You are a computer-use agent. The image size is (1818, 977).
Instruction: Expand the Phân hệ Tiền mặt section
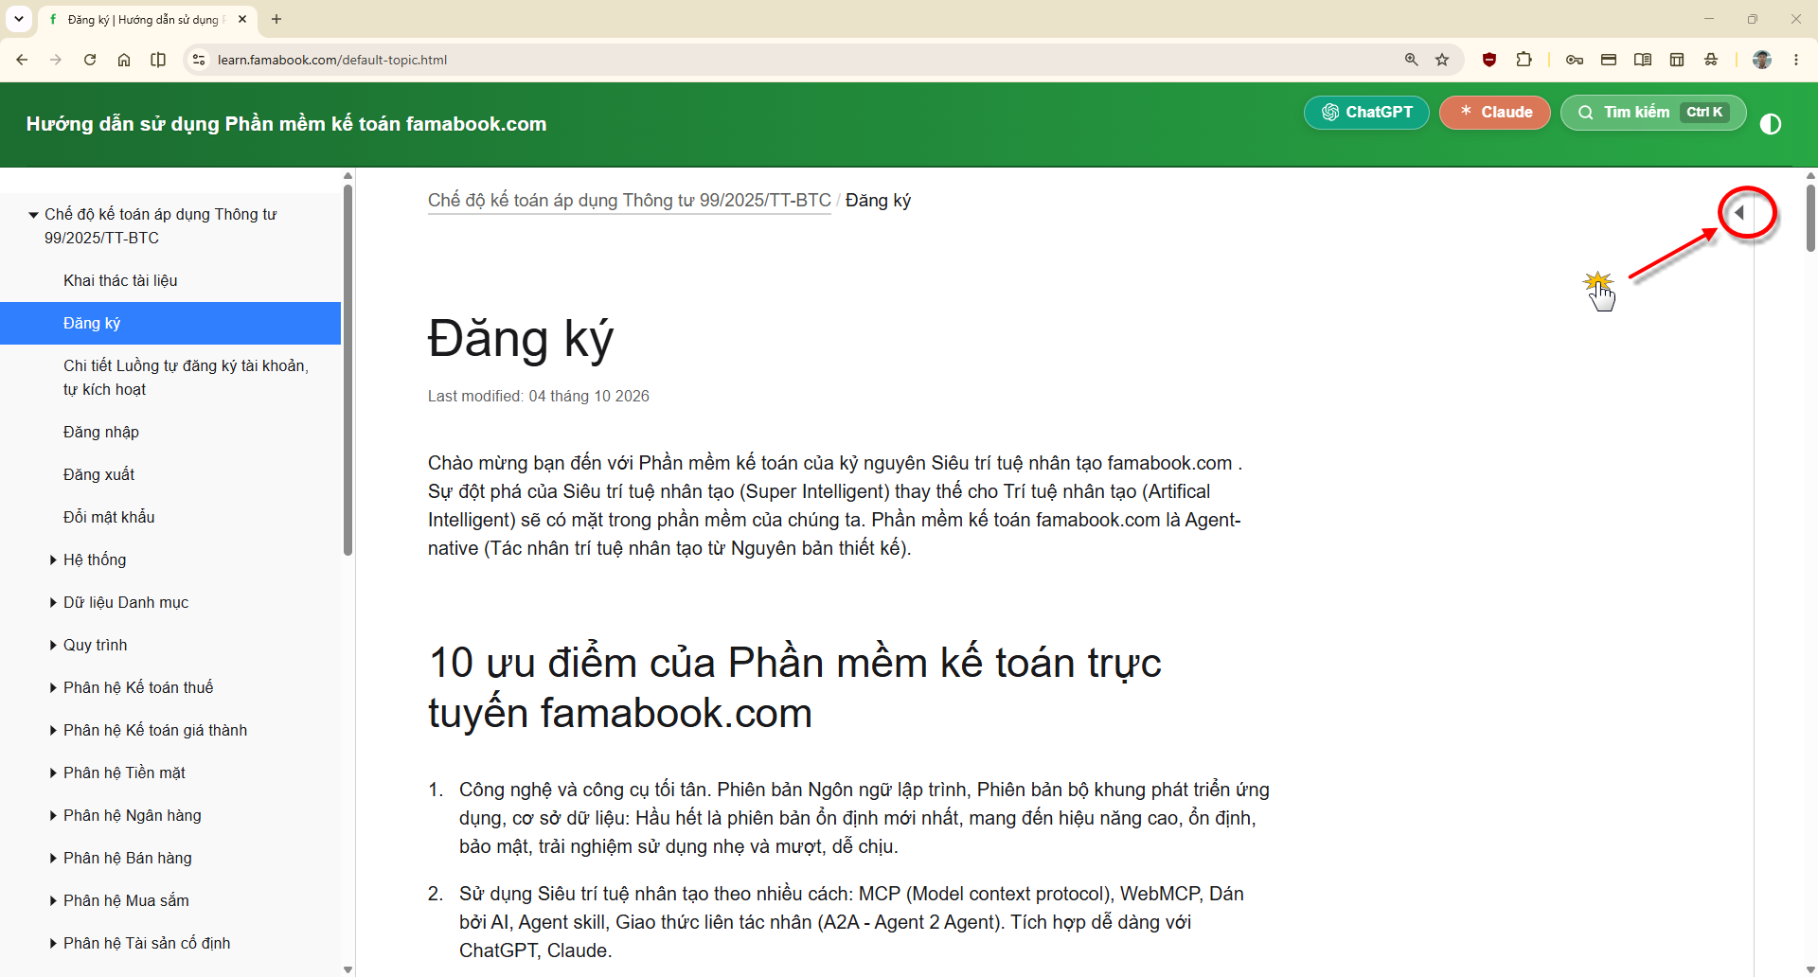[x=54, y=773]
